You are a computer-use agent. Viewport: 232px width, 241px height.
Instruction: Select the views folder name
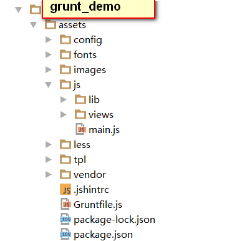pos(101,115)
